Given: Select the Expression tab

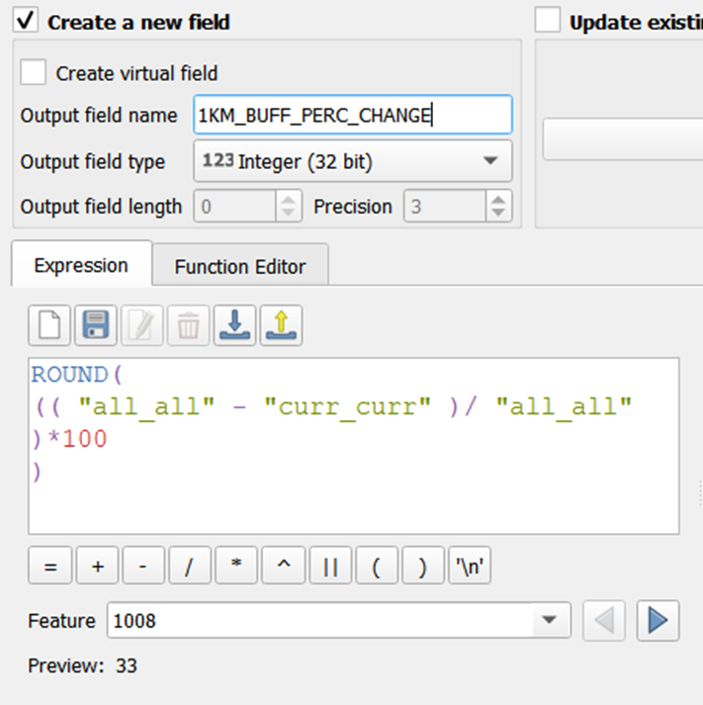Looking at the screenshot, I should 81,265.
